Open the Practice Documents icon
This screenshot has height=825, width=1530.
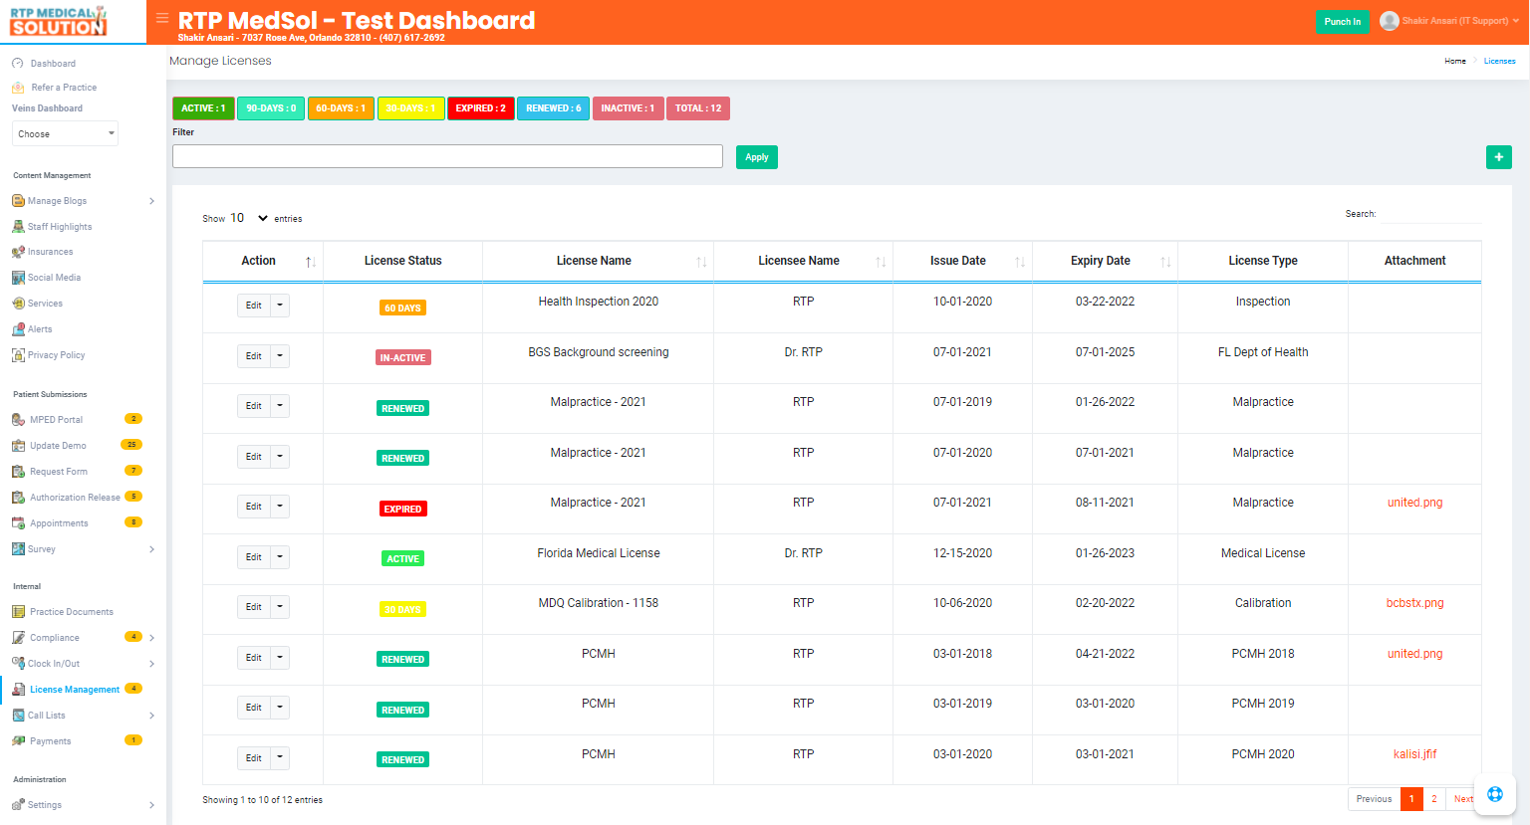click(18, 612)
